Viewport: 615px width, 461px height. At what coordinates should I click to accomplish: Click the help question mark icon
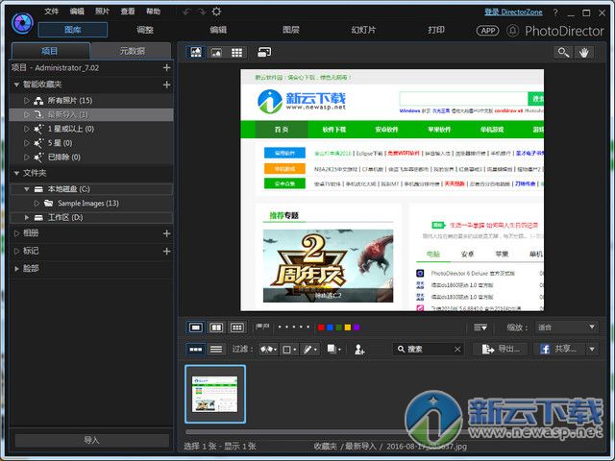[x=555, y=12]
